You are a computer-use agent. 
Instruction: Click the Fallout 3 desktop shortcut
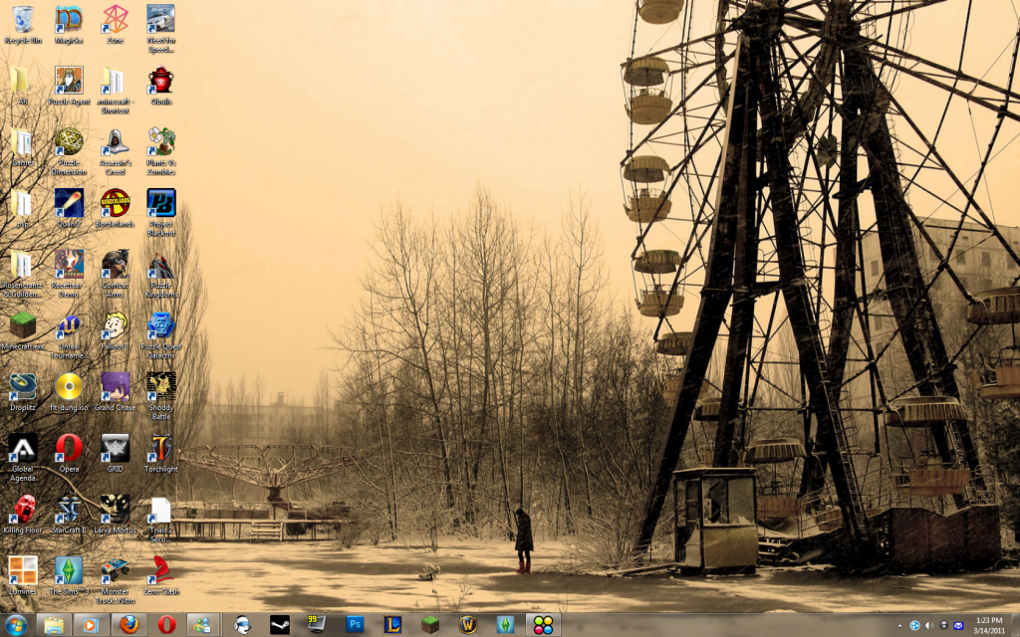(115, 326)
